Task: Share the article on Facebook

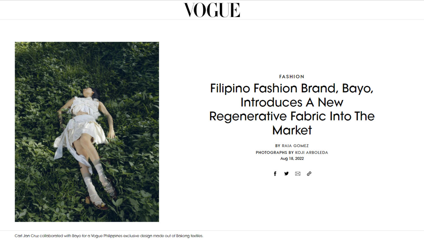Action: (x=275, y=174)
